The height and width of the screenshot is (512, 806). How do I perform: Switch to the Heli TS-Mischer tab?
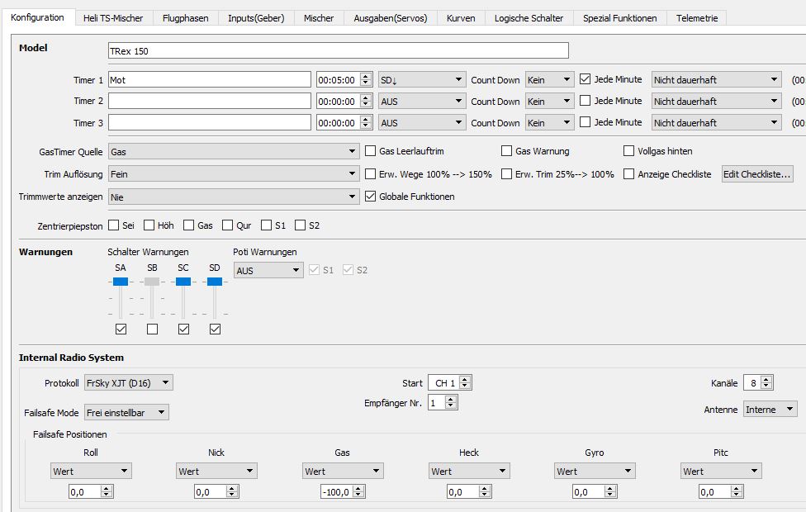tap(111, 17)
